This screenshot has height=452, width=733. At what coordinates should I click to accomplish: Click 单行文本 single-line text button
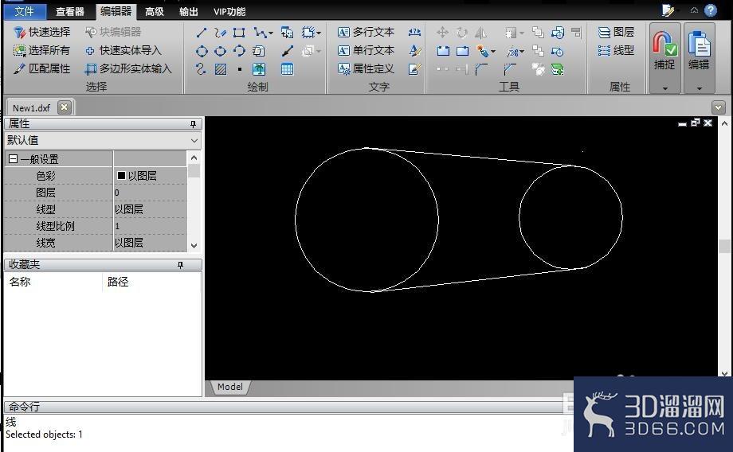point(366,50)
